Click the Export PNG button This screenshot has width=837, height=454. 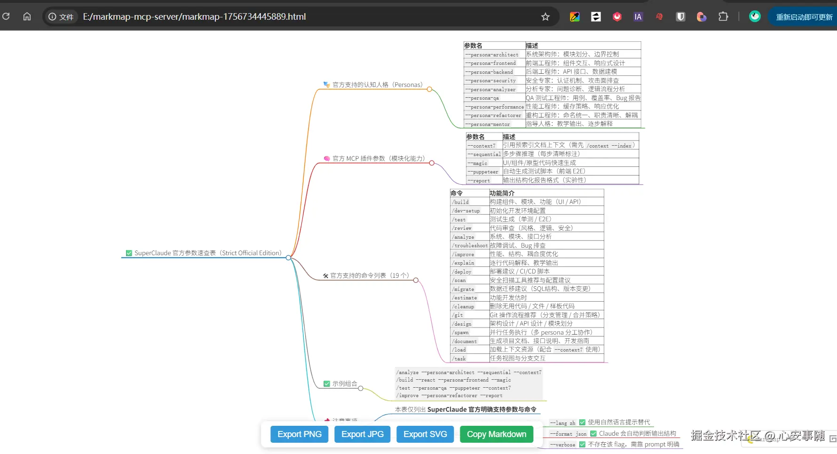click(300, 434)
